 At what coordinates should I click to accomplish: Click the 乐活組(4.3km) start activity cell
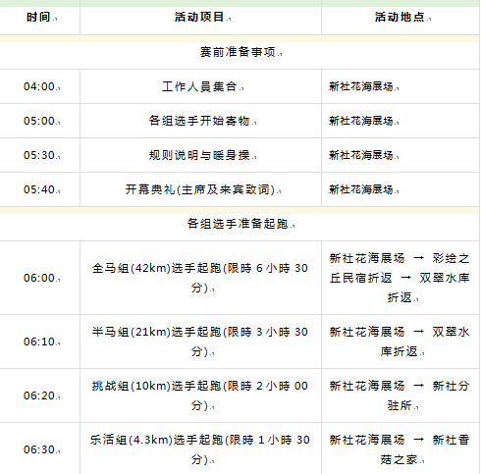200,448
